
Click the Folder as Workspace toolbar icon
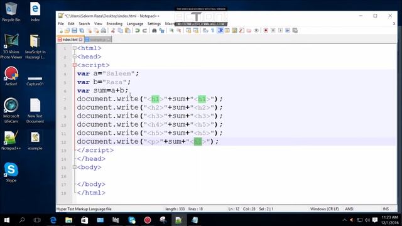point(249,31)
